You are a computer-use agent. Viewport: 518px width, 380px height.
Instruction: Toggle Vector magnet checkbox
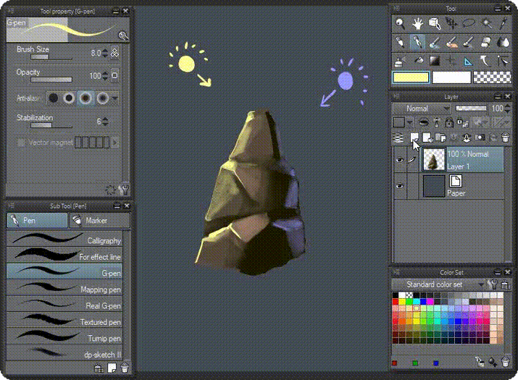coord(21,143)
